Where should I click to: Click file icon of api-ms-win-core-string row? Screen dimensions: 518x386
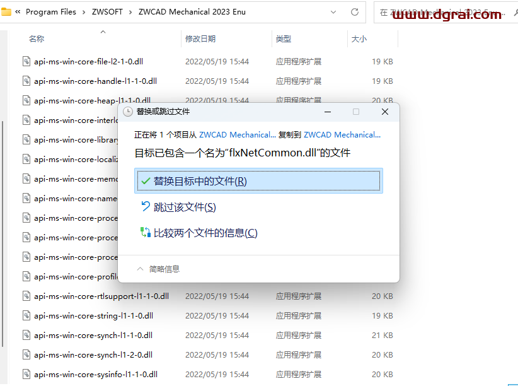point(26,315)
